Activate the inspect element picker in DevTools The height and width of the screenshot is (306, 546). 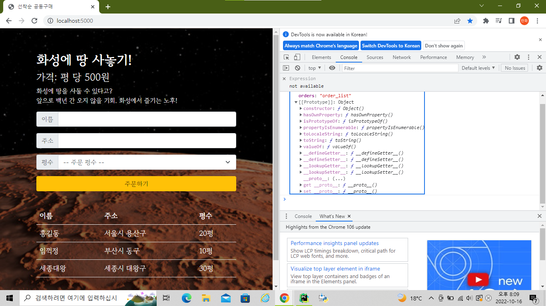coord(287,57)
